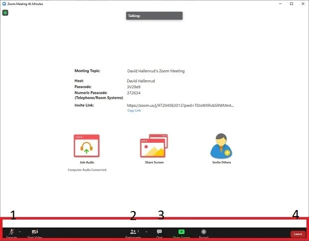Expand audio options caret beside Unmute
Screen dimensions: 309x241
tap(19, 232)
